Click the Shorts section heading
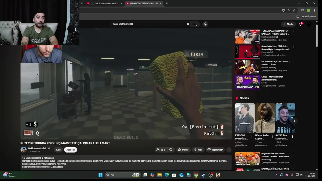This screenshot has width=322, height=181. click(244, 98)
